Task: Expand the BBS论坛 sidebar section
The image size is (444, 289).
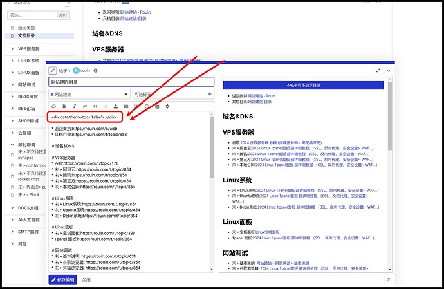Action: (x=12, y=109)
